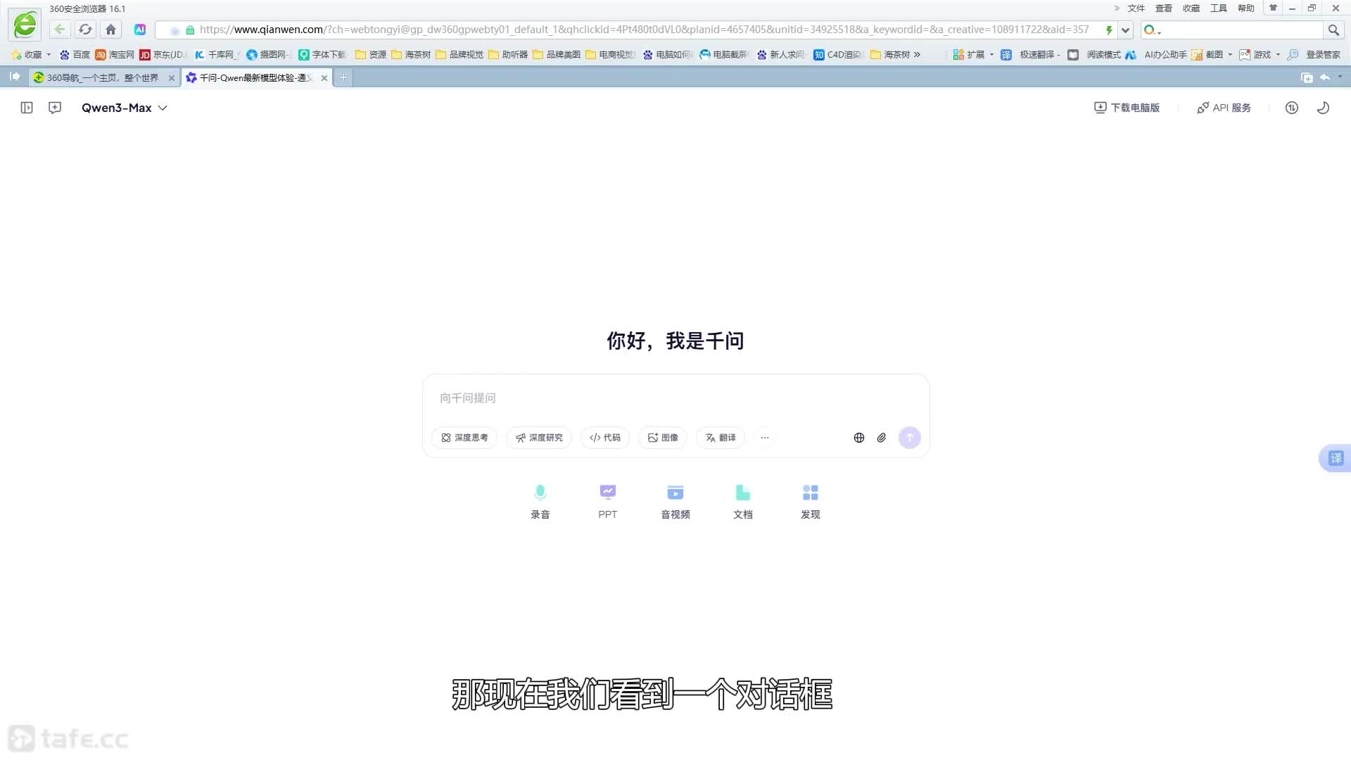The width and height of the screenshot is (1351, 760).
Task: Open 千库网 bookmark
Action: pos(217,54)
